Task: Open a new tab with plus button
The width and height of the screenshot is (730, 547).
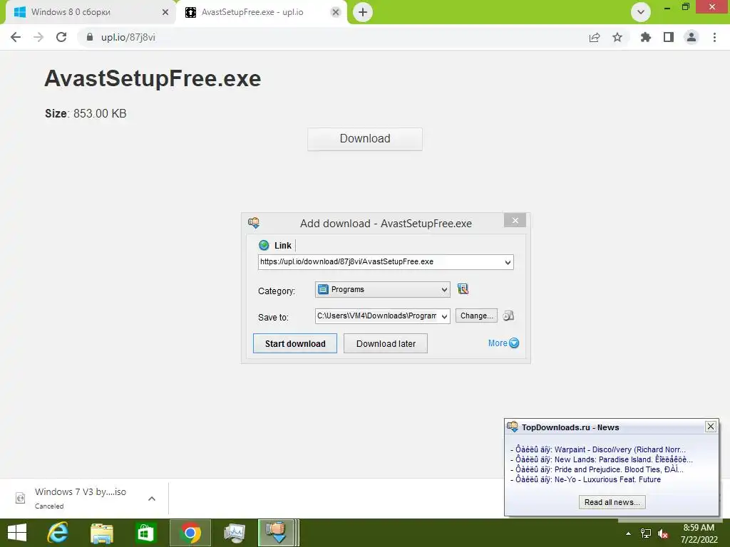Action: pyautogui.click(x=363, y=12)
